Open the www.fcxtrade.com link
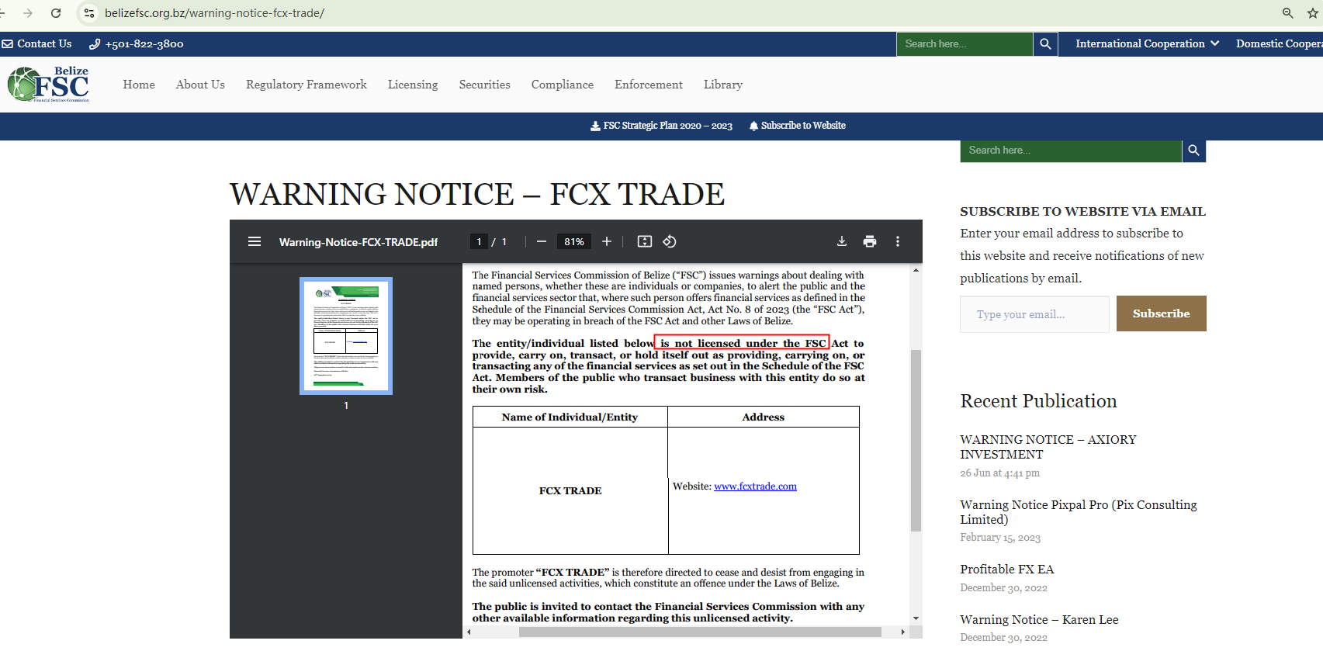The height and width of the screenshot is (651, 1323). pos(755,487)
